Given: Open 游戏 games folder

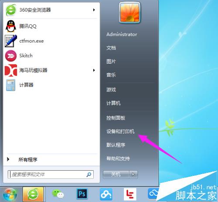Looking at the screenshot, I should [111, 90].
